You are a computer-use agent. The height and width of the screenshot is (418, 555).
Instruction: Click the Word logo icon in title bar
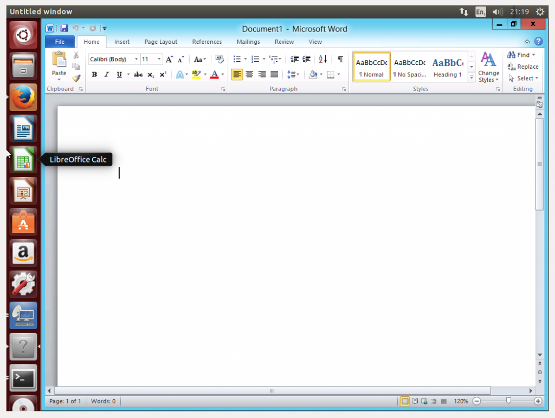[50, 28]
